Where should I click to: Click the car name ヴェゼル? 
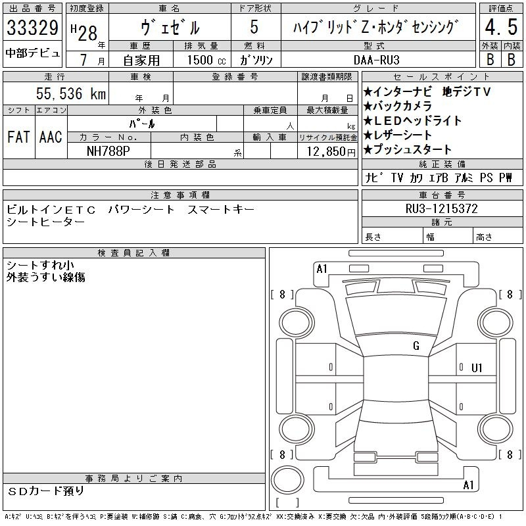tap(170, 27)
